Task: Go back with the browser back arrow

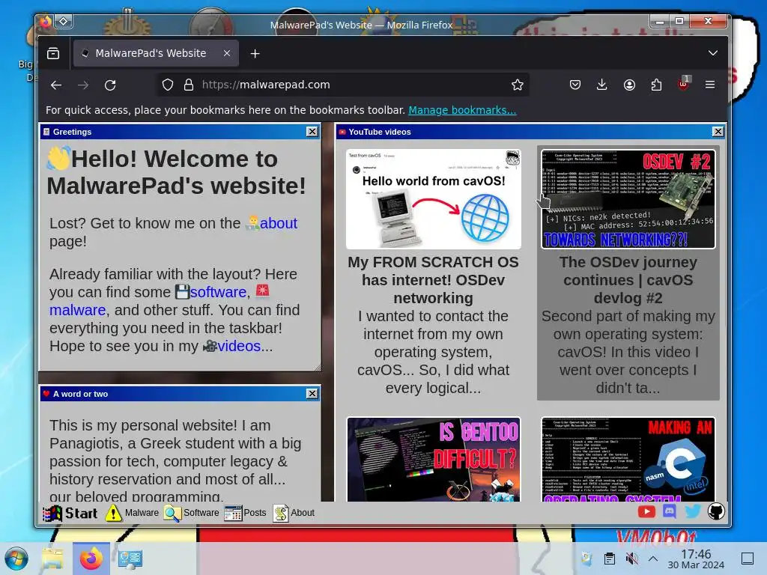Action: click(56, 85)
